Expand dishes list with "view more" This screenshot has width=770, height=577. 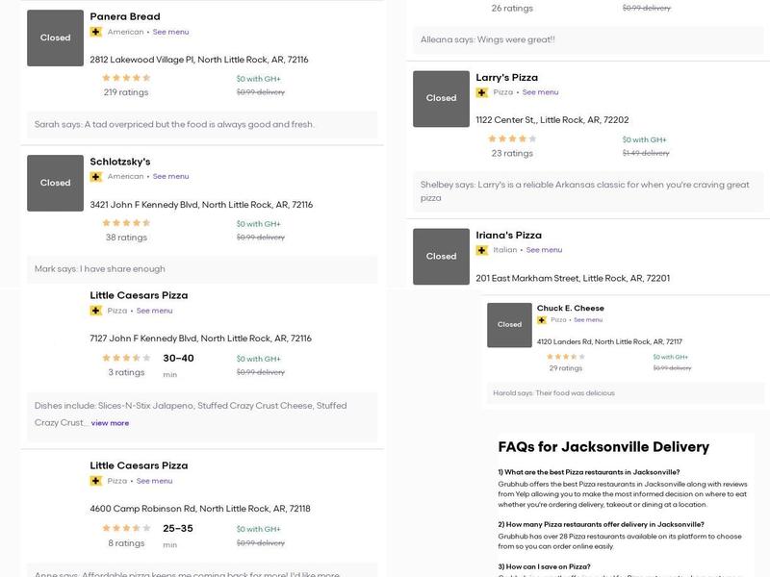(110, 423)
